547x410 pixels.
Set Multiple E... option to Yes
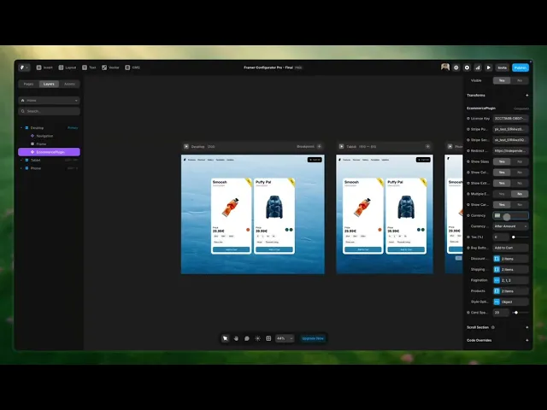[x=502, y=194]
